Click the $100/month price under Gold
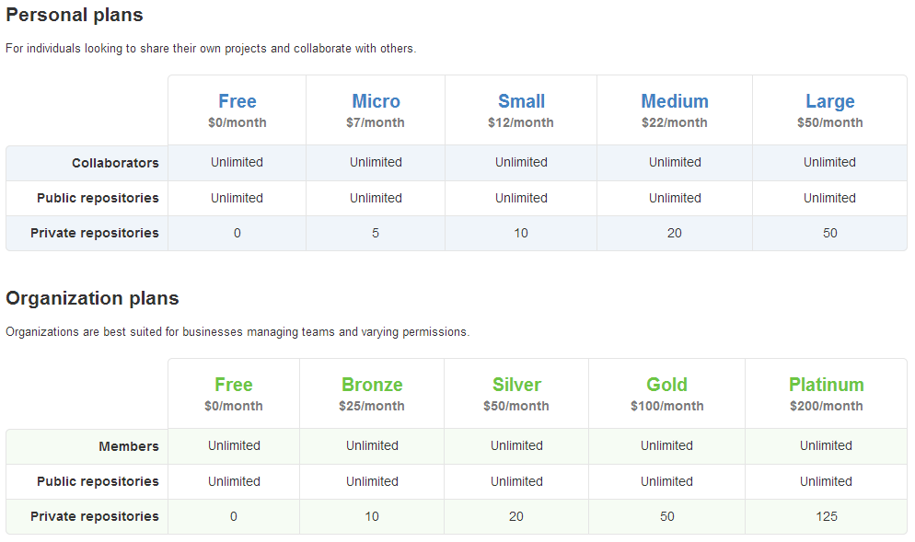915x542 pixels. pos(666,406)
